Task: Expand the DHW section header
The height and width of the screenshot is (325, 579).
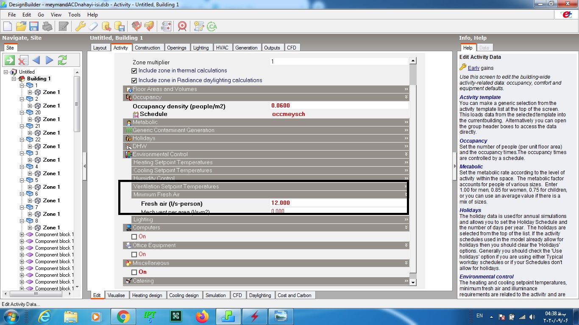Action: (266, 146)
